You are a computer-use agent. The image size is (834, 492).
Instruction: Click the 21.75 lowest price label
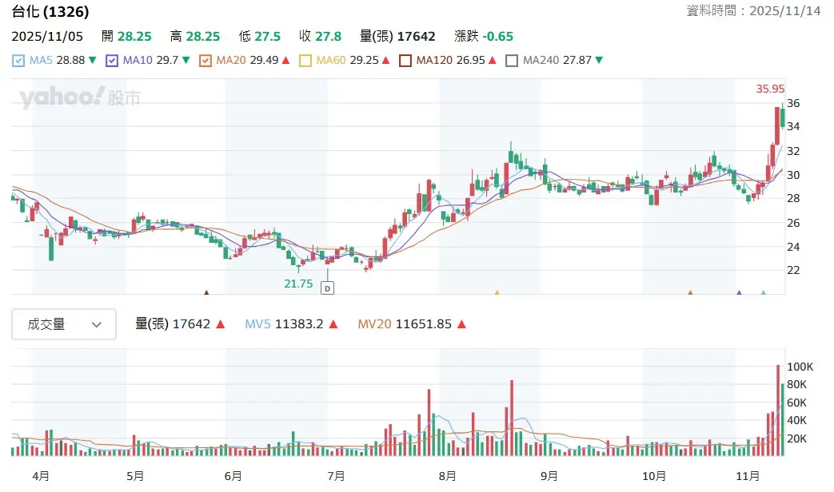coord(297,284)
